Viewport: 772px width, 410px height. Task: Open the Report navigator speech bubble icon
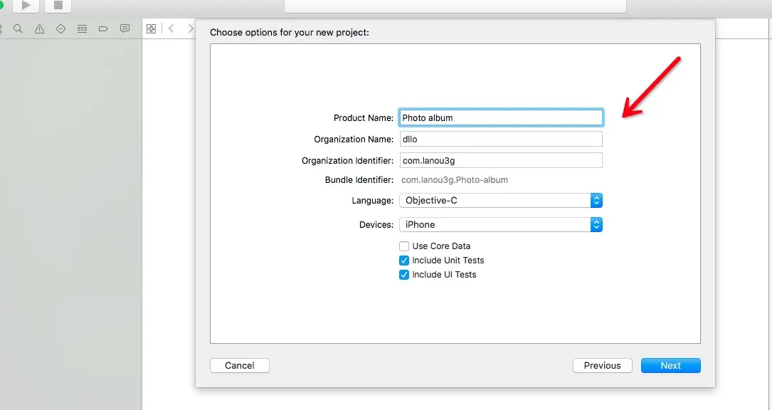pos(125,29)
